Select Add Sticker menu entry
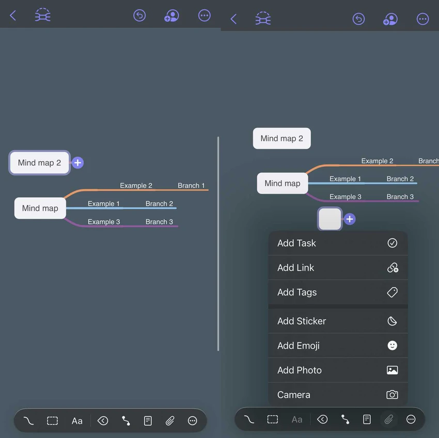This screenshot has height=438, width=439. pos(338,321)
